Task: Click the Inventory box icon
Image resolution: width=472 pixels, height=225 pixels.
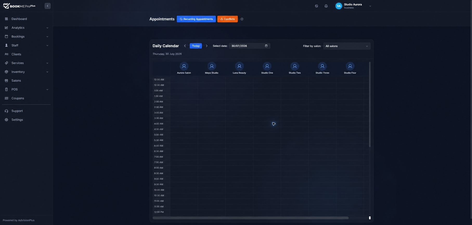Action: pos(7,72)
